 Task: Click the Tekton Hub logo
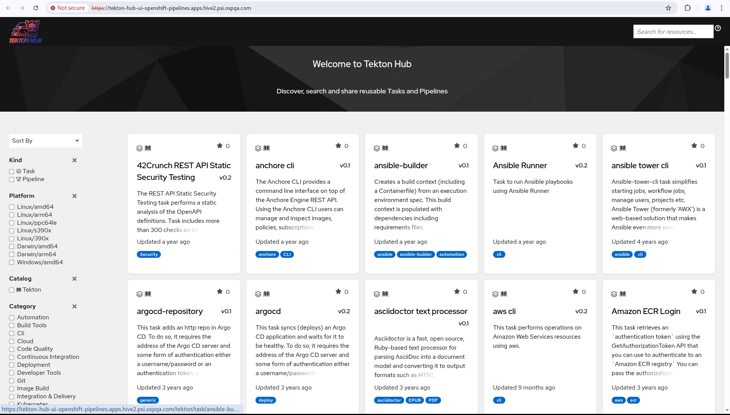click(x=25, y=32)
